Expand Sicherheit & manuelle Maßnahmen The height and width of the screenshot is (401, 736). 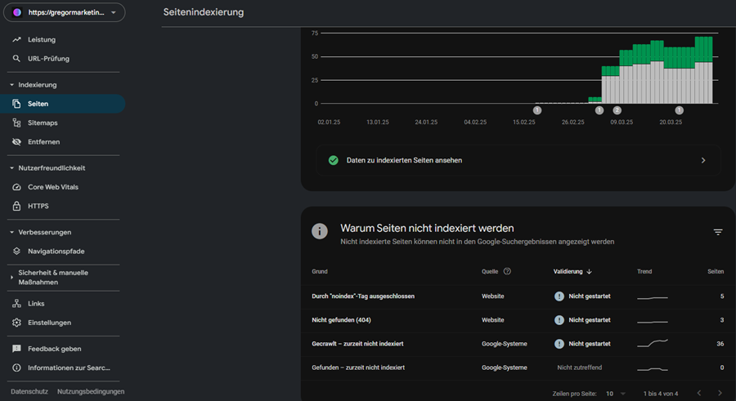click(11, 277)
